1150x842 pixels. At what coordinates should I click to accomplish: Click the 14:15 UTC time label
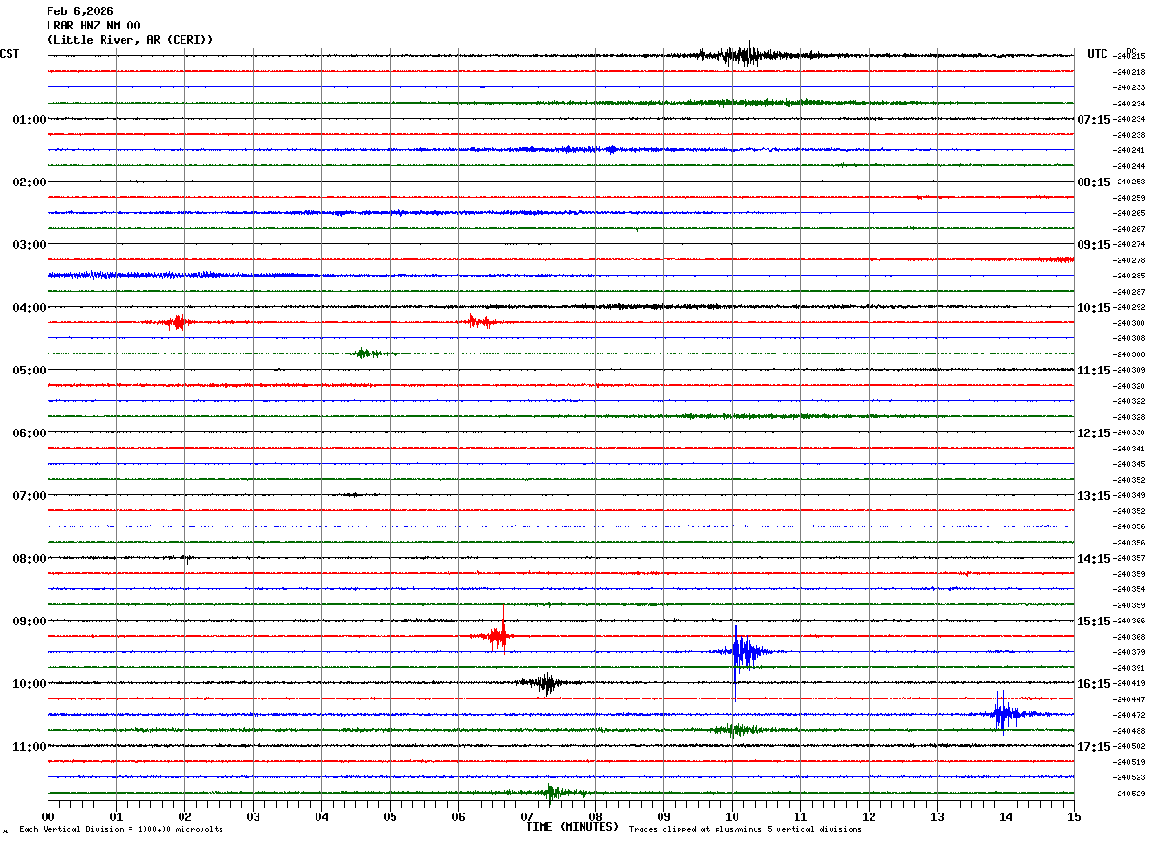click(1094, 558)
